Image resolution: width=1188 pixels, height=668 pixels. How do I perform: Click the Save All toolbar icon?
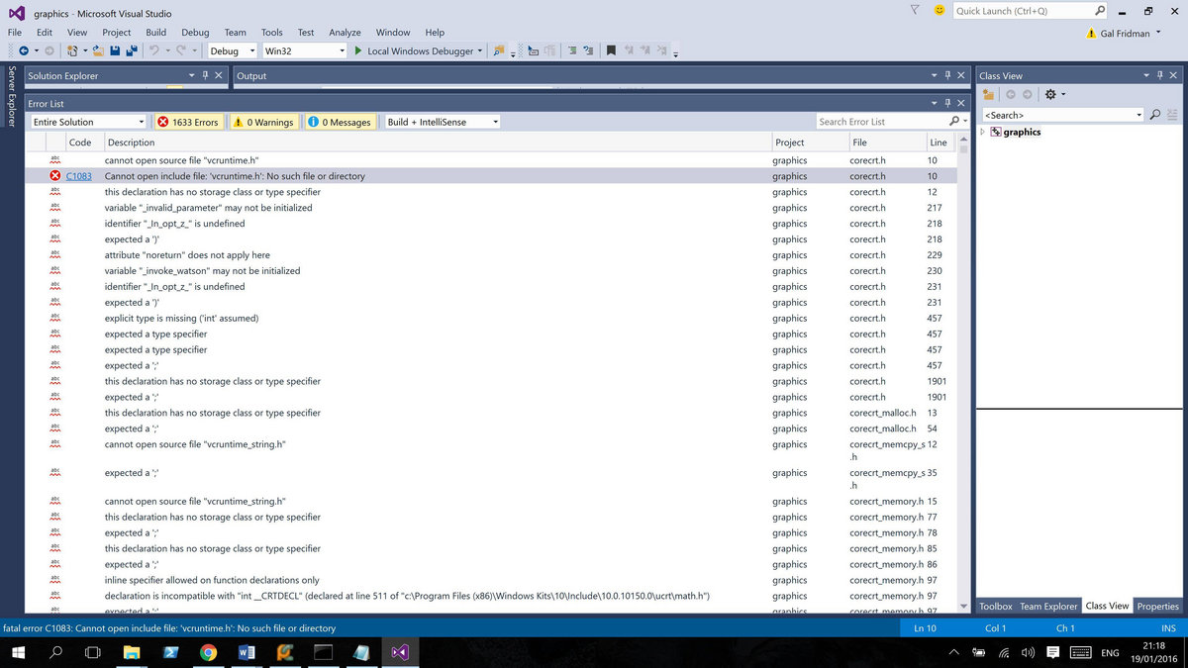point(131,50)
